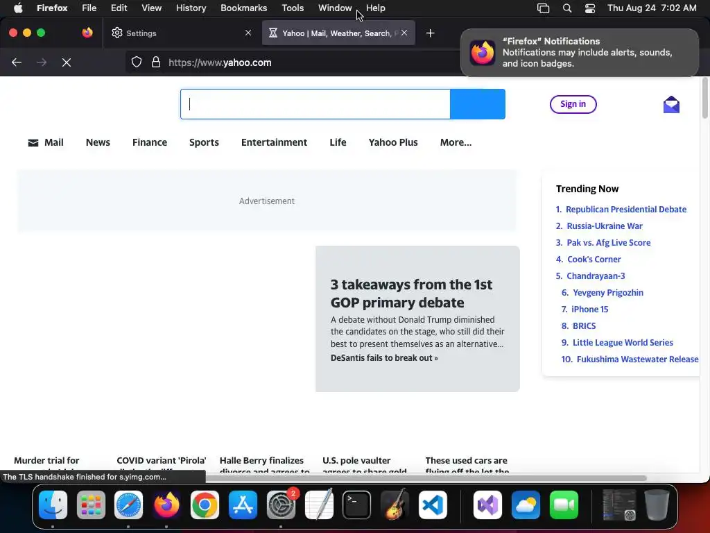This screenshot has width=710, height=533.
Task: Click the forward arrow navigation button
Action: click(x=42, y=62)
